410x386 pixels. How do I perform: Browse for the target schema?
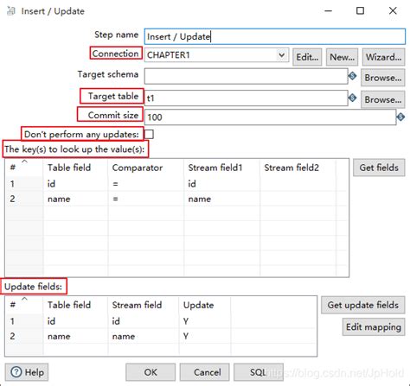pyautogui.click(x=383, y=78)
